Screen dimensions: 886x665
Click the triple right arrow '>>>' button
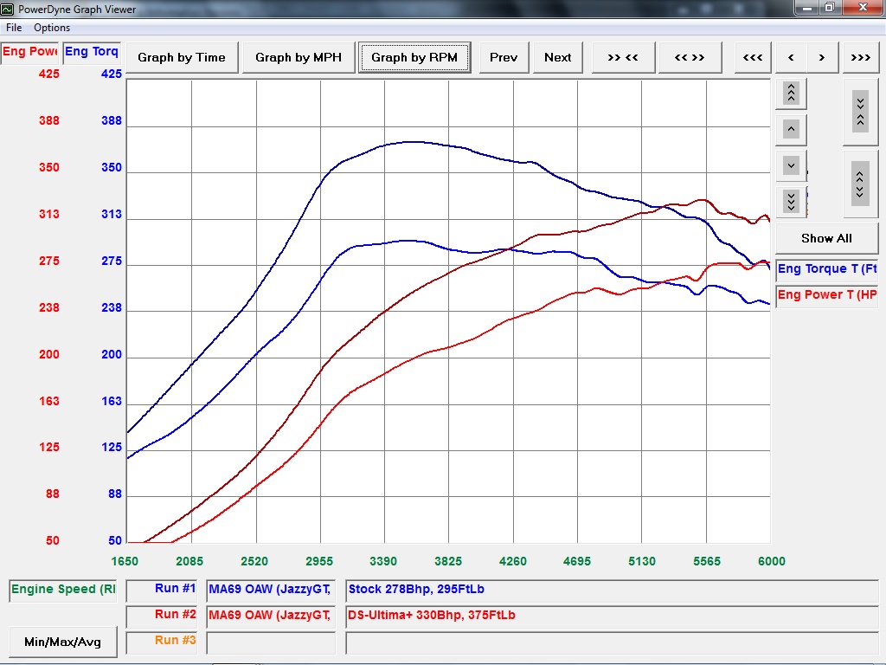pos(861,57)
